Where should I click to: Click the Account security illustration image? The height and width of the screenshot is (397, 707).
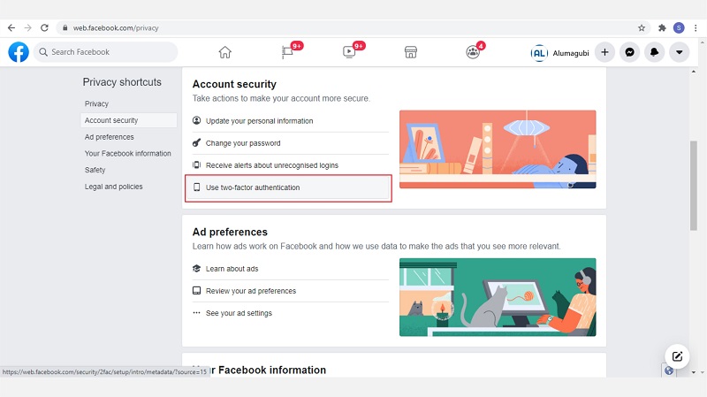click(x=498, y=149)
